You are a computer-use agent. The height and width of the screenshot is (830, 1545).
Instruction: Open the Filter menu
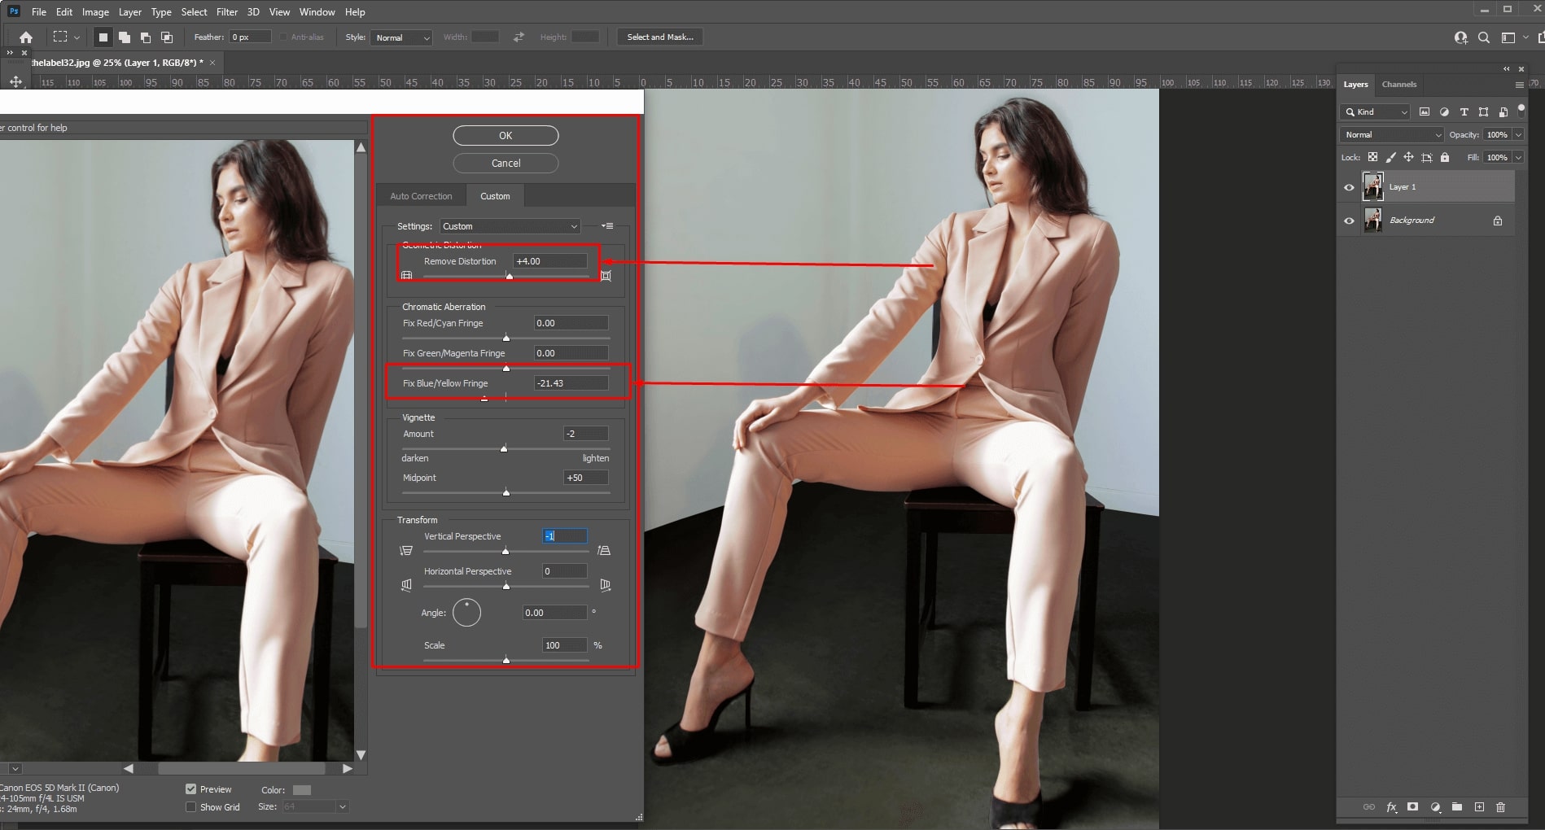[226, 12]
